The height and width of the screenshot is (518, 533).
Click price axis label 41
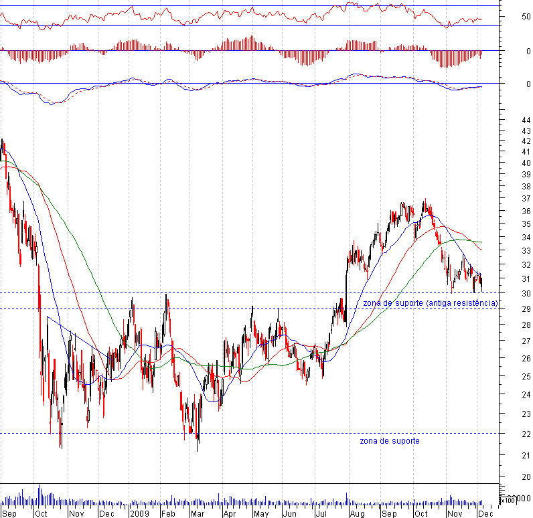pos(526,152)
